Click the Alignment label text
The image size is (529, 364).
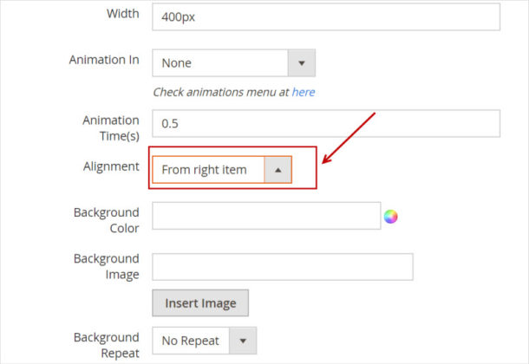(111, 166)
